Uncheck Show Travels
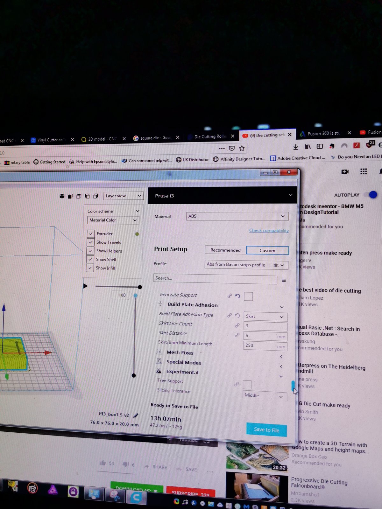 pos(90,242)
